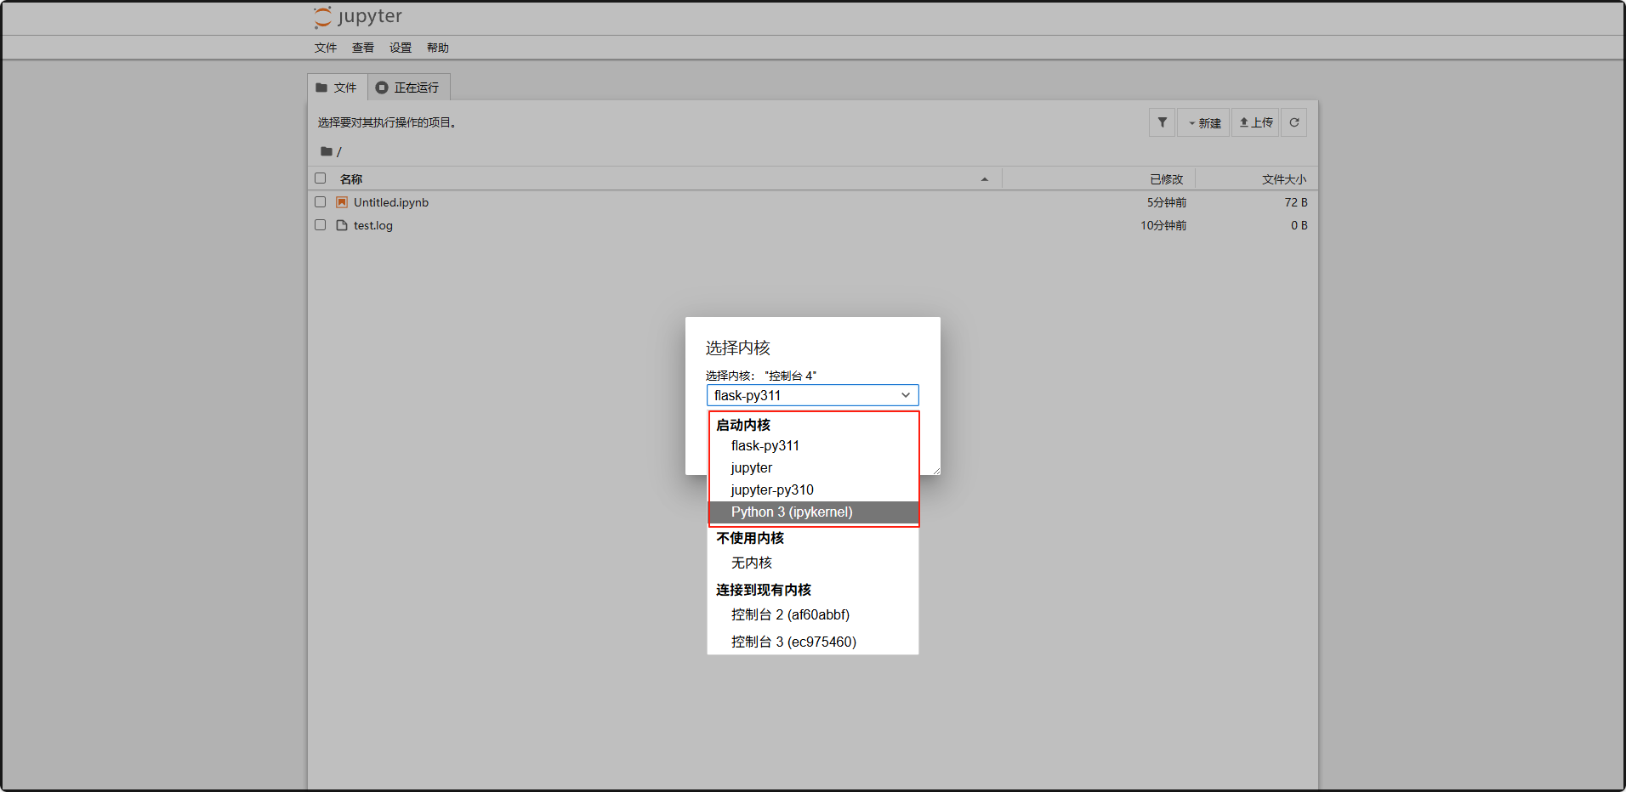Click the 0 B size cell
This screenshot has width=1626, height=792.
click(x=1299, y=225)
